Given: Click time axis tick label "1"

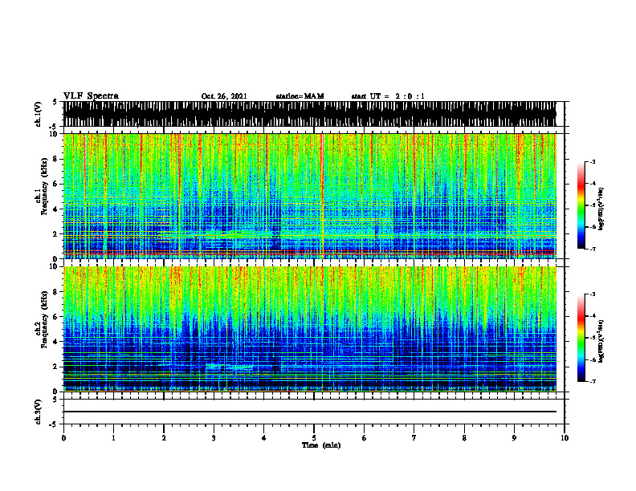Looking at the screenshot, I should (x=113, y=438).
